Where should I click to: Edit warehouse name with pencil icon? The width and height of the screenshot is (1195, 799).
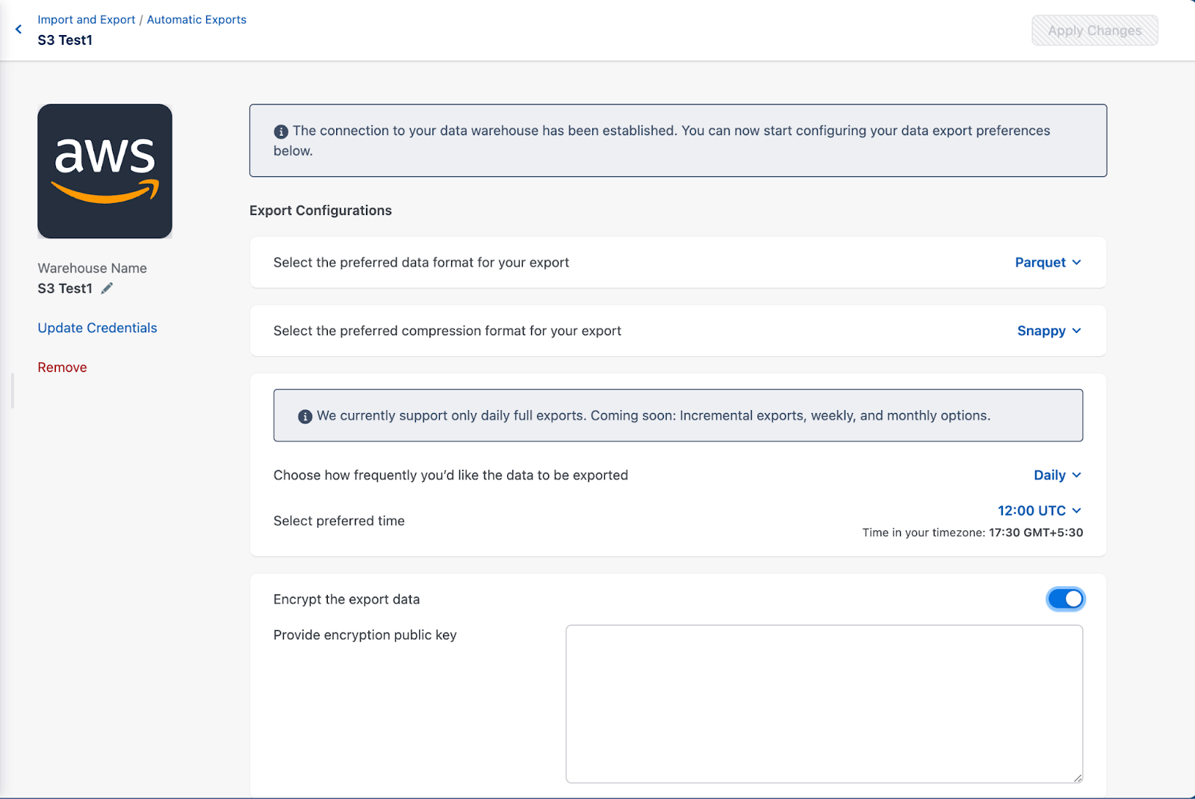tap(107, 288)
